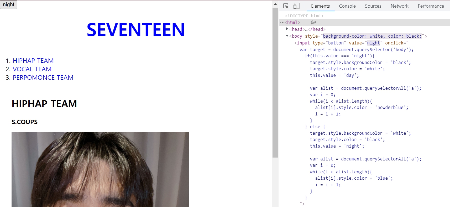Open the Network tab
Screen dimensions: 450x207
coord(399,6)
